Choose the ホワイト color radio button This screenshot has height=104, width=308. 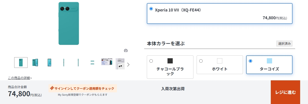point(201,61)
